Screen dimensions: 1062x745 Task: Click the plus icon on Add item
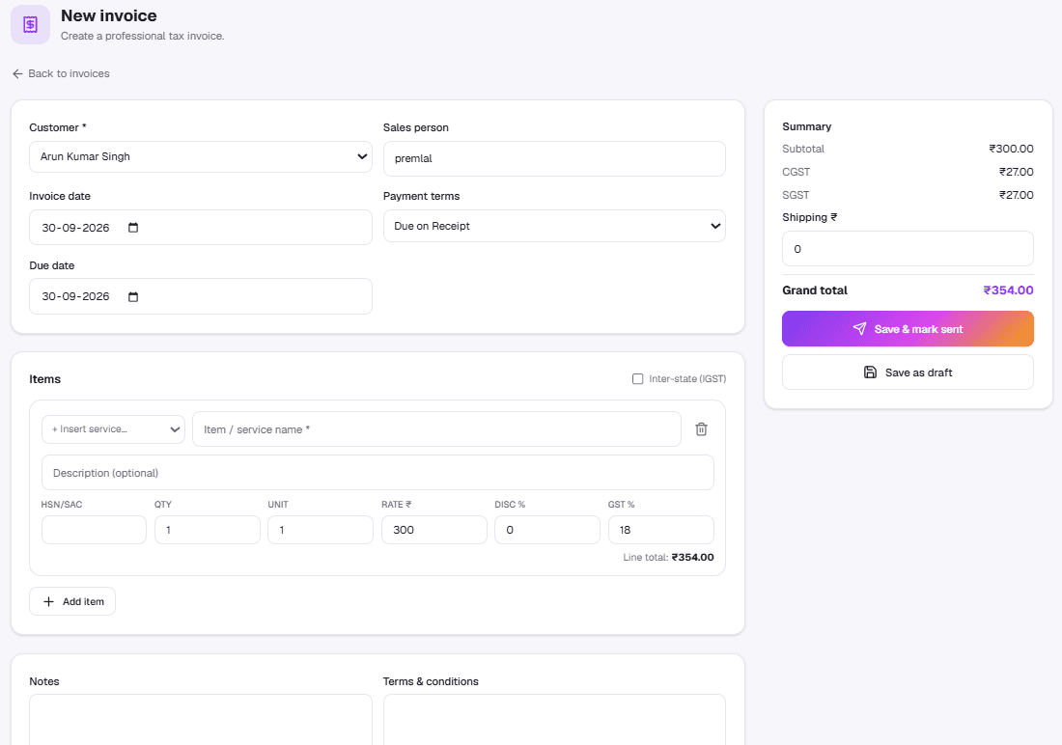pyautogui.click(x=49, y=601)
